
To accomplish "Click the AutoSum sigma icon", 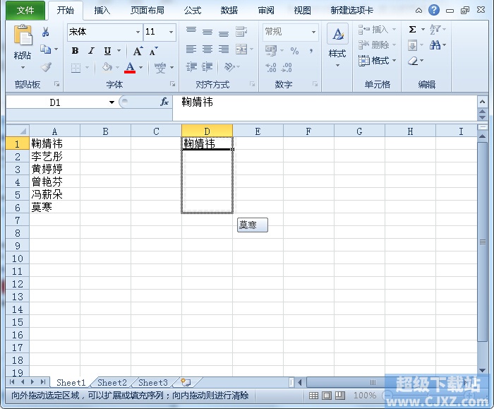I will [413, 30].
